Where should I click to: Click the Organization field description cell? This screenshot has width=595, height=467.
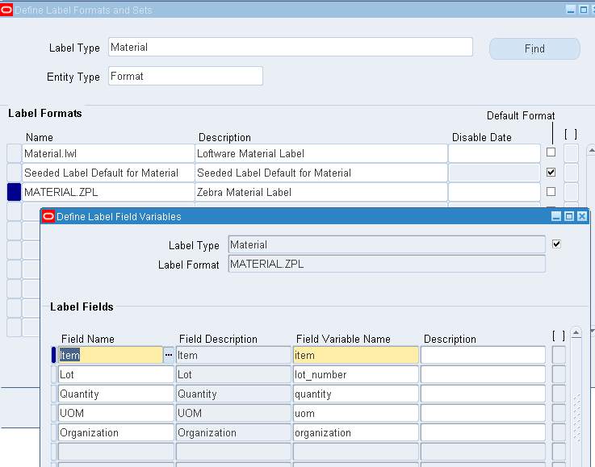pyautogui.click(x=233, y=432)
